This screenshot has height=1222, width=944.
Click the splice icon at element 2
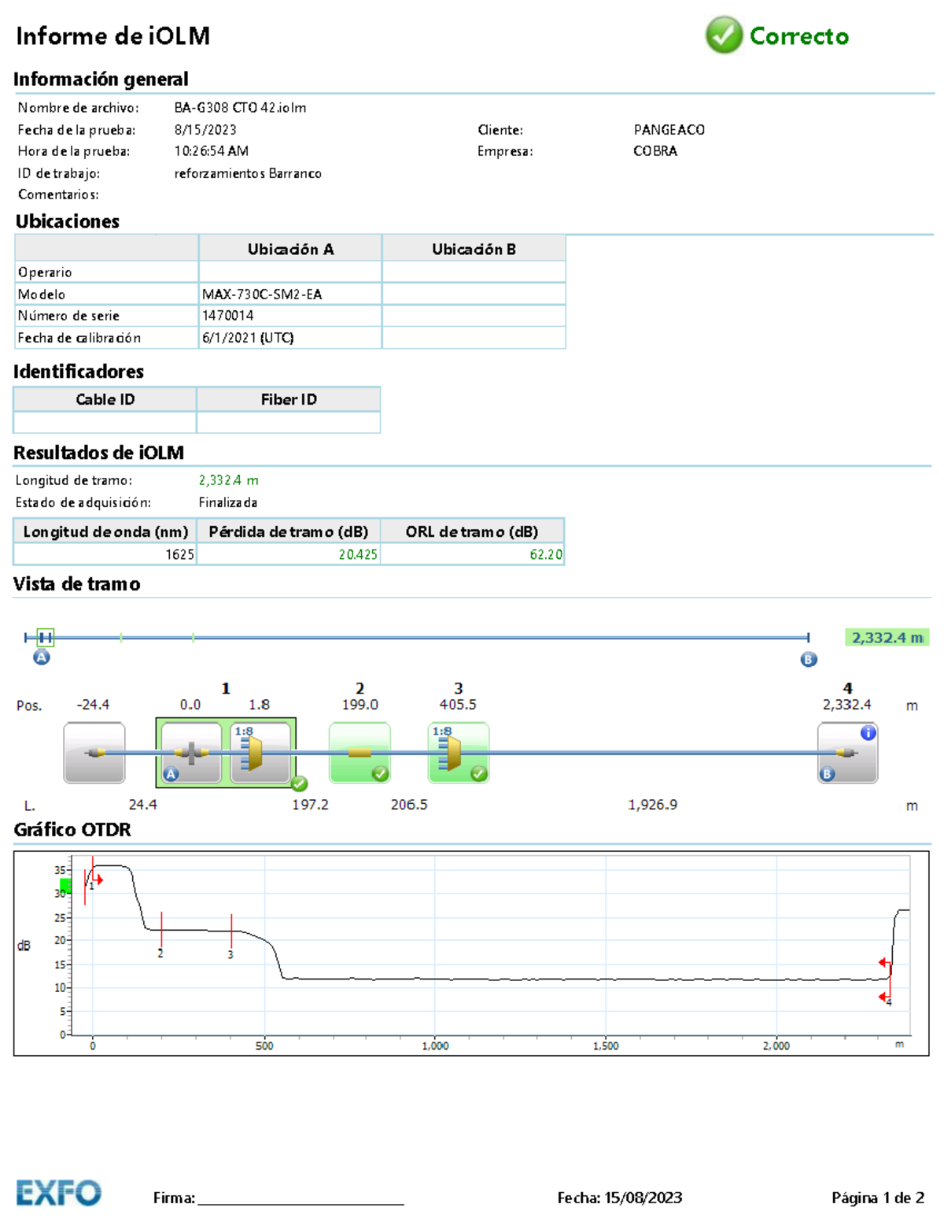360,752
